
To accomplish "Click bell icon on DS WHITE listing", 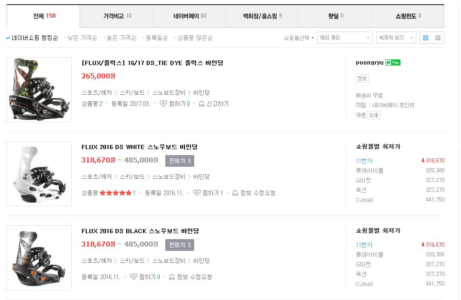I will pyautogui.click(x=235, y=193).
